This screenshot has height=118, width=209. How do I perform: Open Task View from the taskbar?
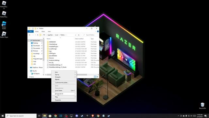click(39, 116)
